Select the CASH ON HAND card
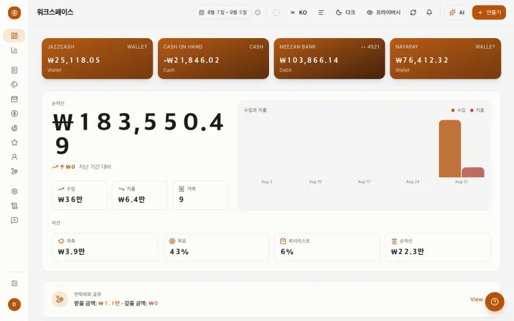514x321 pixels. tap(213, 59)
